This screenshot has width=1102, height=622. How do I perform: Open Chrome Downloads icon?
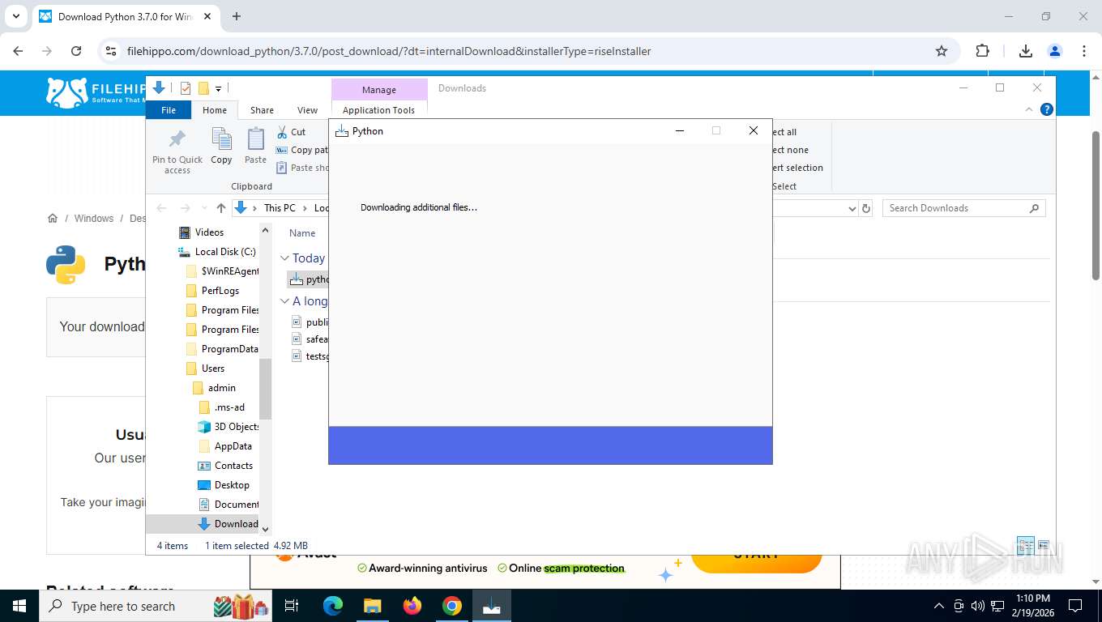tap(1025, 51)
